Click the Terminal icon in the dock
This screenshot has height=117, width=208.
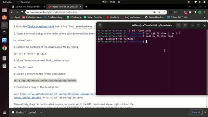(x=4, y=25)
